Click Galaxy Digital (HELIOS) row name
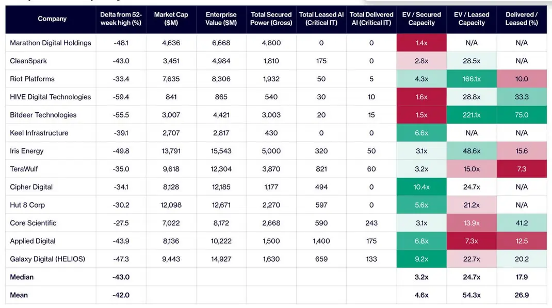The height and width of the screenshot is (308, 552). tap(47, 259)
